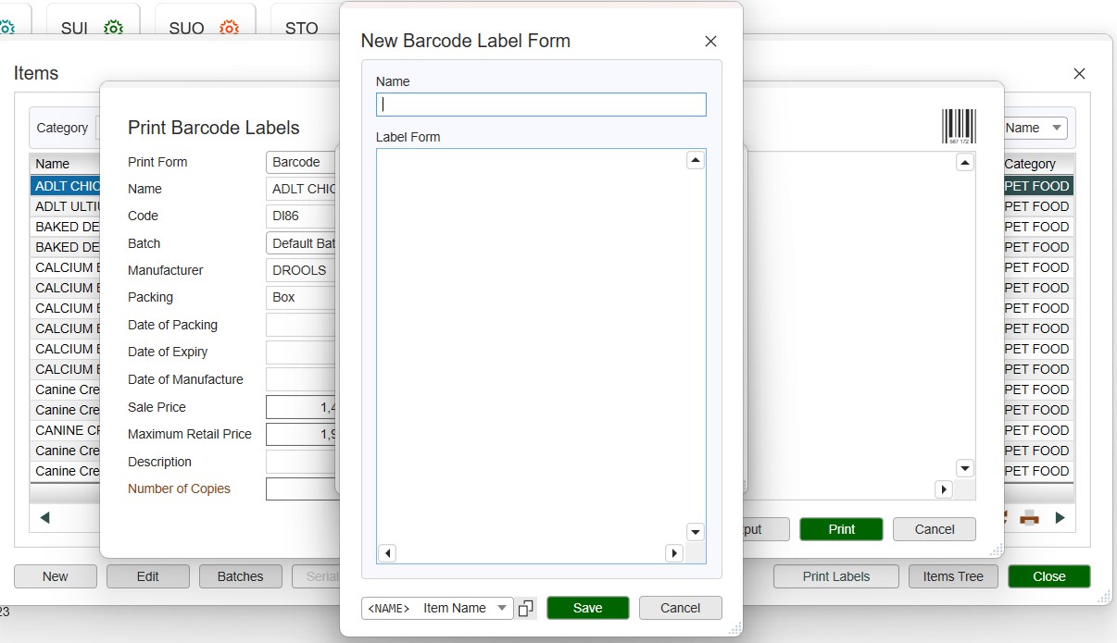Click the green gear icon on SUI tab
1117x643 pixels.
[x=113, y=28]
